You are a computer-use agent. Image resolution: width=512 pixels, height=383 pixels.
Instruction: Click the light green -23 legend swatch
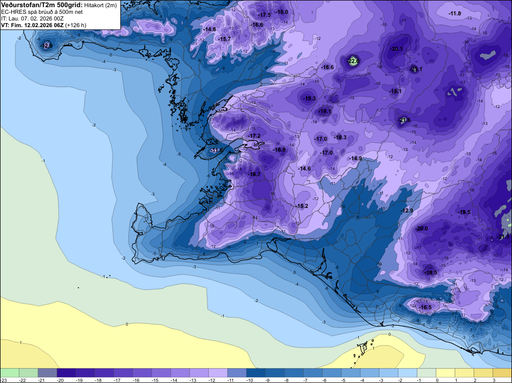coord(10,373)
